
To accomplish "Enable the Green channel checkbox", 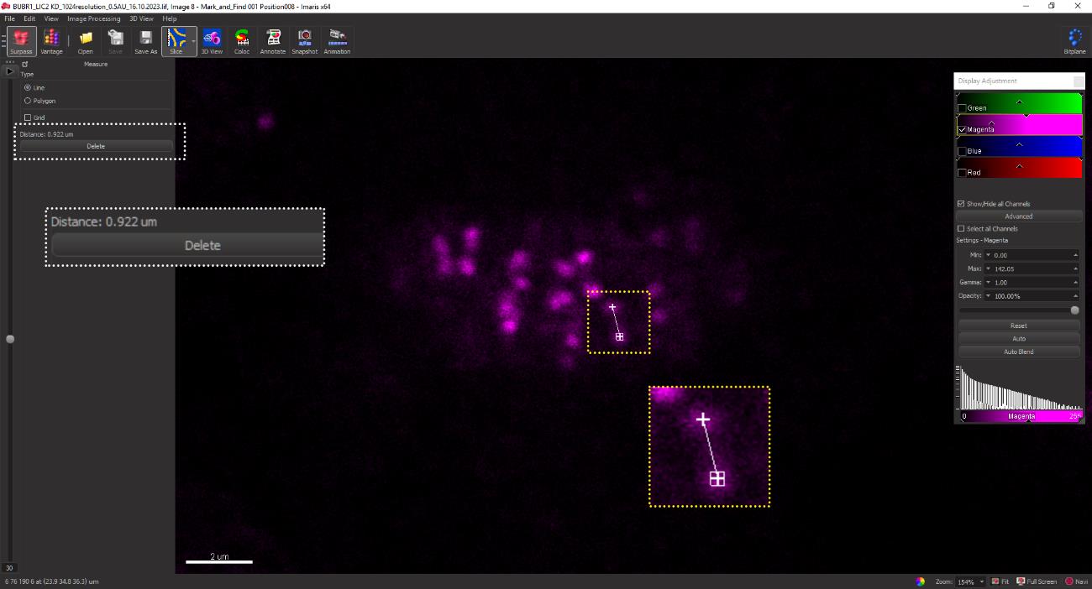I will point(963,108).
